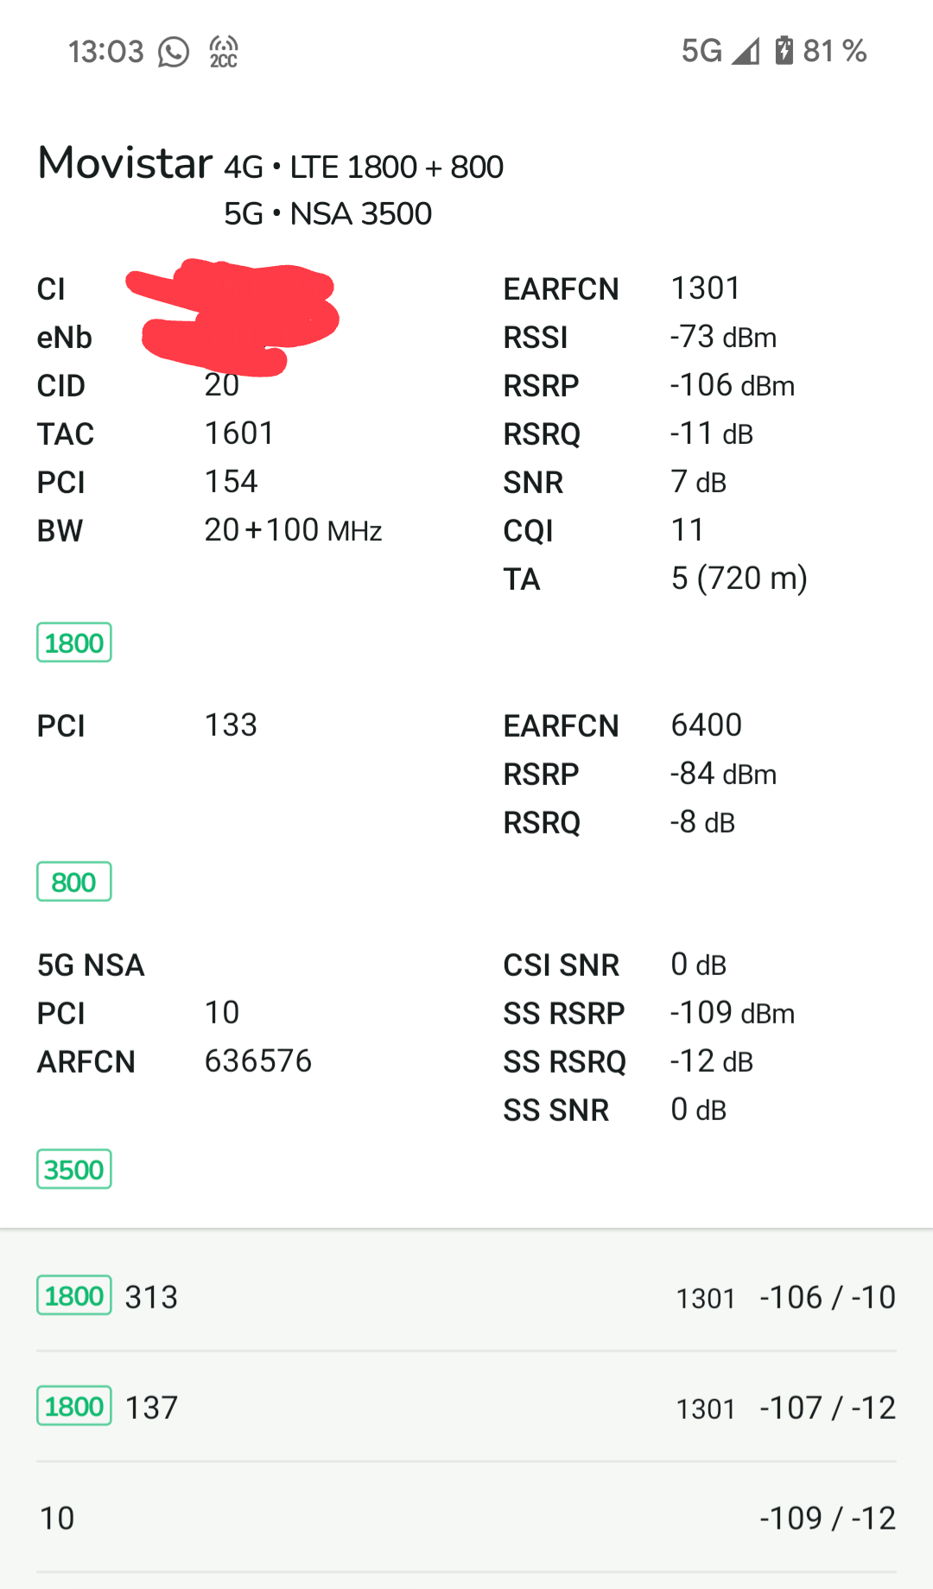Tap the ARFCN value 636576
933x1589 pixels.
(x=257, y=1060)
